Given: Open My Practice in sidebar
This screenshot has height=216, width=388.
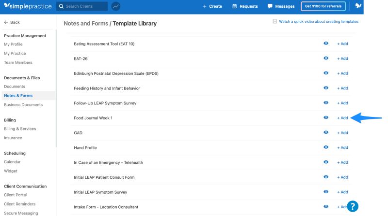Looking at the screenshot, I should click(15, 53).
